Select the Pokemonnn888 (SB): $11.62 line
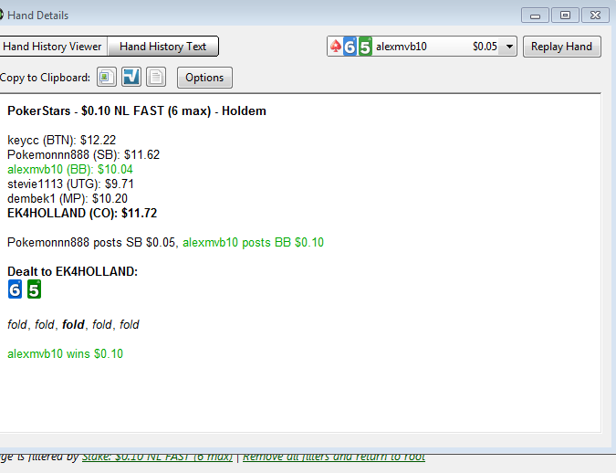The width and height of the screenshot is (616, 473). pyautogui.click(x=84, y=154)
